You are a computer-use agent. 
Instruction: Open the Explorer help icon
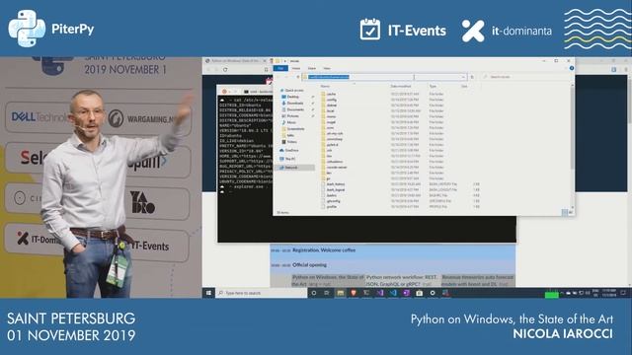pos(571,68)
